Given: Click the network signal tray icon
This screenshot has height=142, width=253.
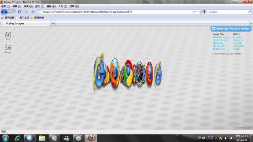Looking at the screenshot, I should tap(230, 138).
